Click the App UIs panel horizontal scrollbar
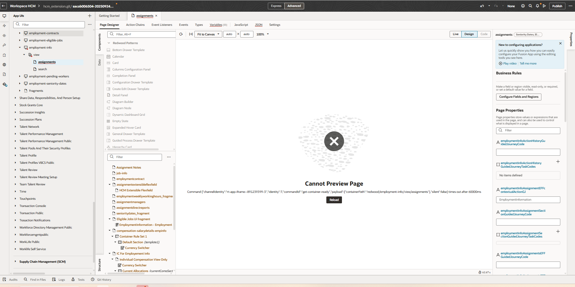Viewport: 575px width, 287px height. [29, 274]
